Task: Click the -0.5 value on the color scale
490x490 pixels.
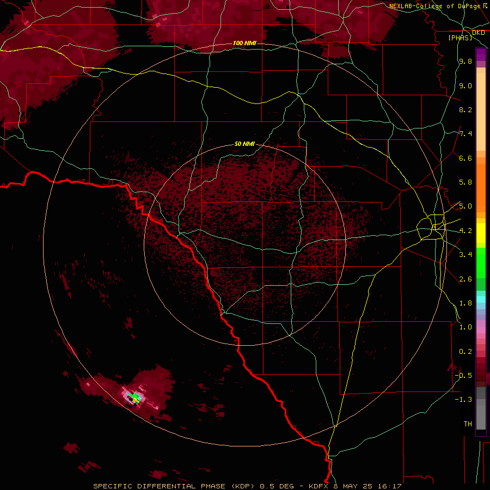Action: click(x=463, y=376)
